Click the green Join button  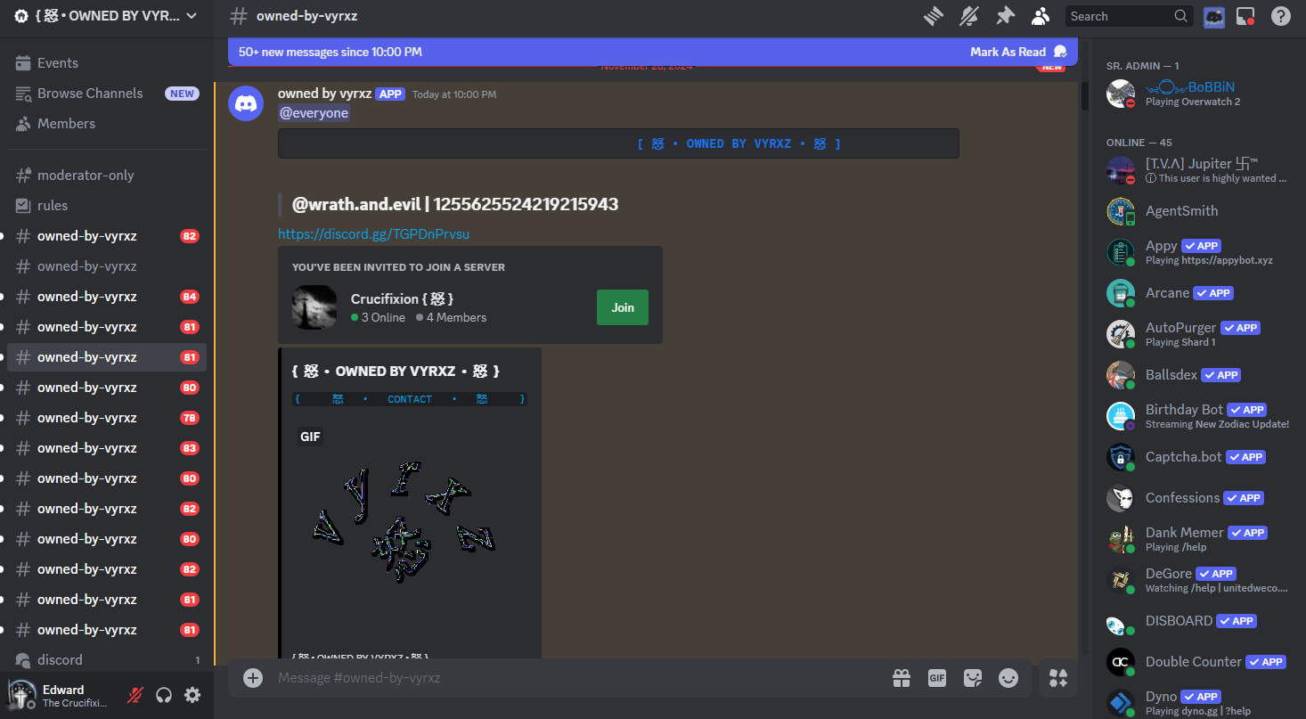click(622, 307)
